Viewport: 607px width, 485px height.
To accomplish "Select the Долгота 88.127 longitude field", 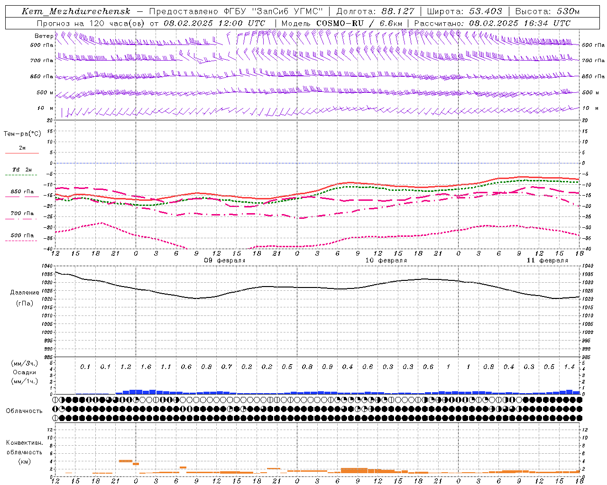I will click(x=375, y=11).
